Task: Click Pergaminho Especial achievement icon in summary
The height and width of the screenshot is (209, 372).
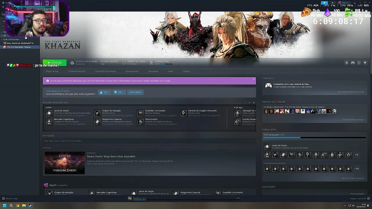Action: point(97,122)
